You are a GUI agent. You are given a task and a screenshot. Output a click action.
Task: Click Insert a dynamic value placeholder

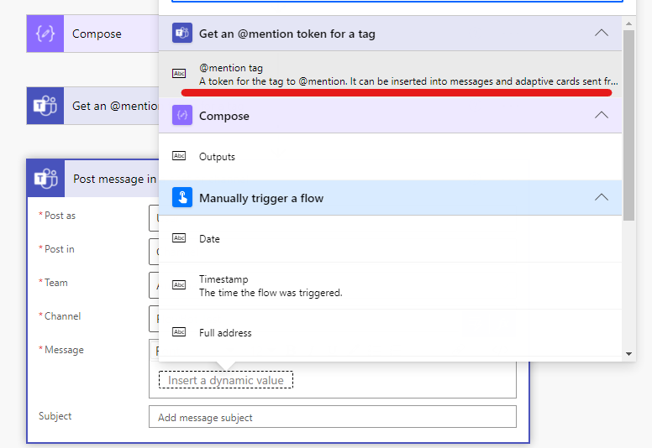(x=226, y=380)
